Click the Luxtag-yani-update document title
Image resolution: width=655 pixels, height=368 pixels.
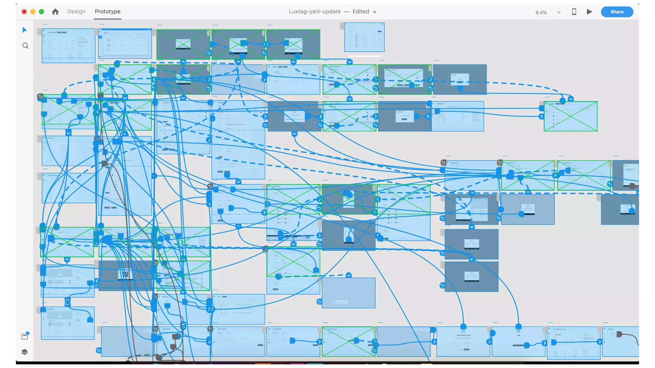[x=315, y=11]
